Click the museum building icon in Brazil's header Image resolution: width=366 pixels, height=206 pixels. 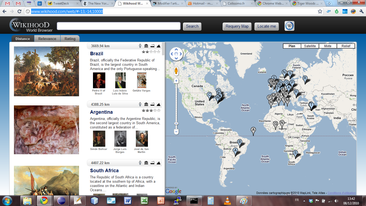pyautogui.click(x=146, y=46)
